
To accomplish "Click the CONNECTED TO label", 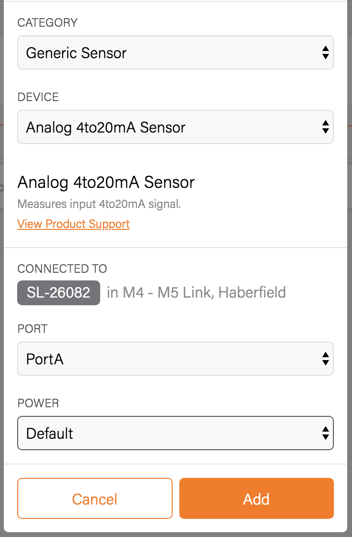I will click(62, 268).
